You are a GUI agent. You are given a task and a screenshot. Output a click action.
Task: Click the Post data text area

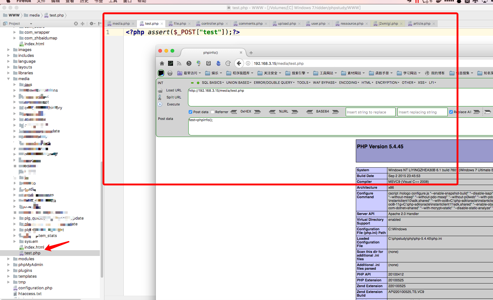coord(341,126)
